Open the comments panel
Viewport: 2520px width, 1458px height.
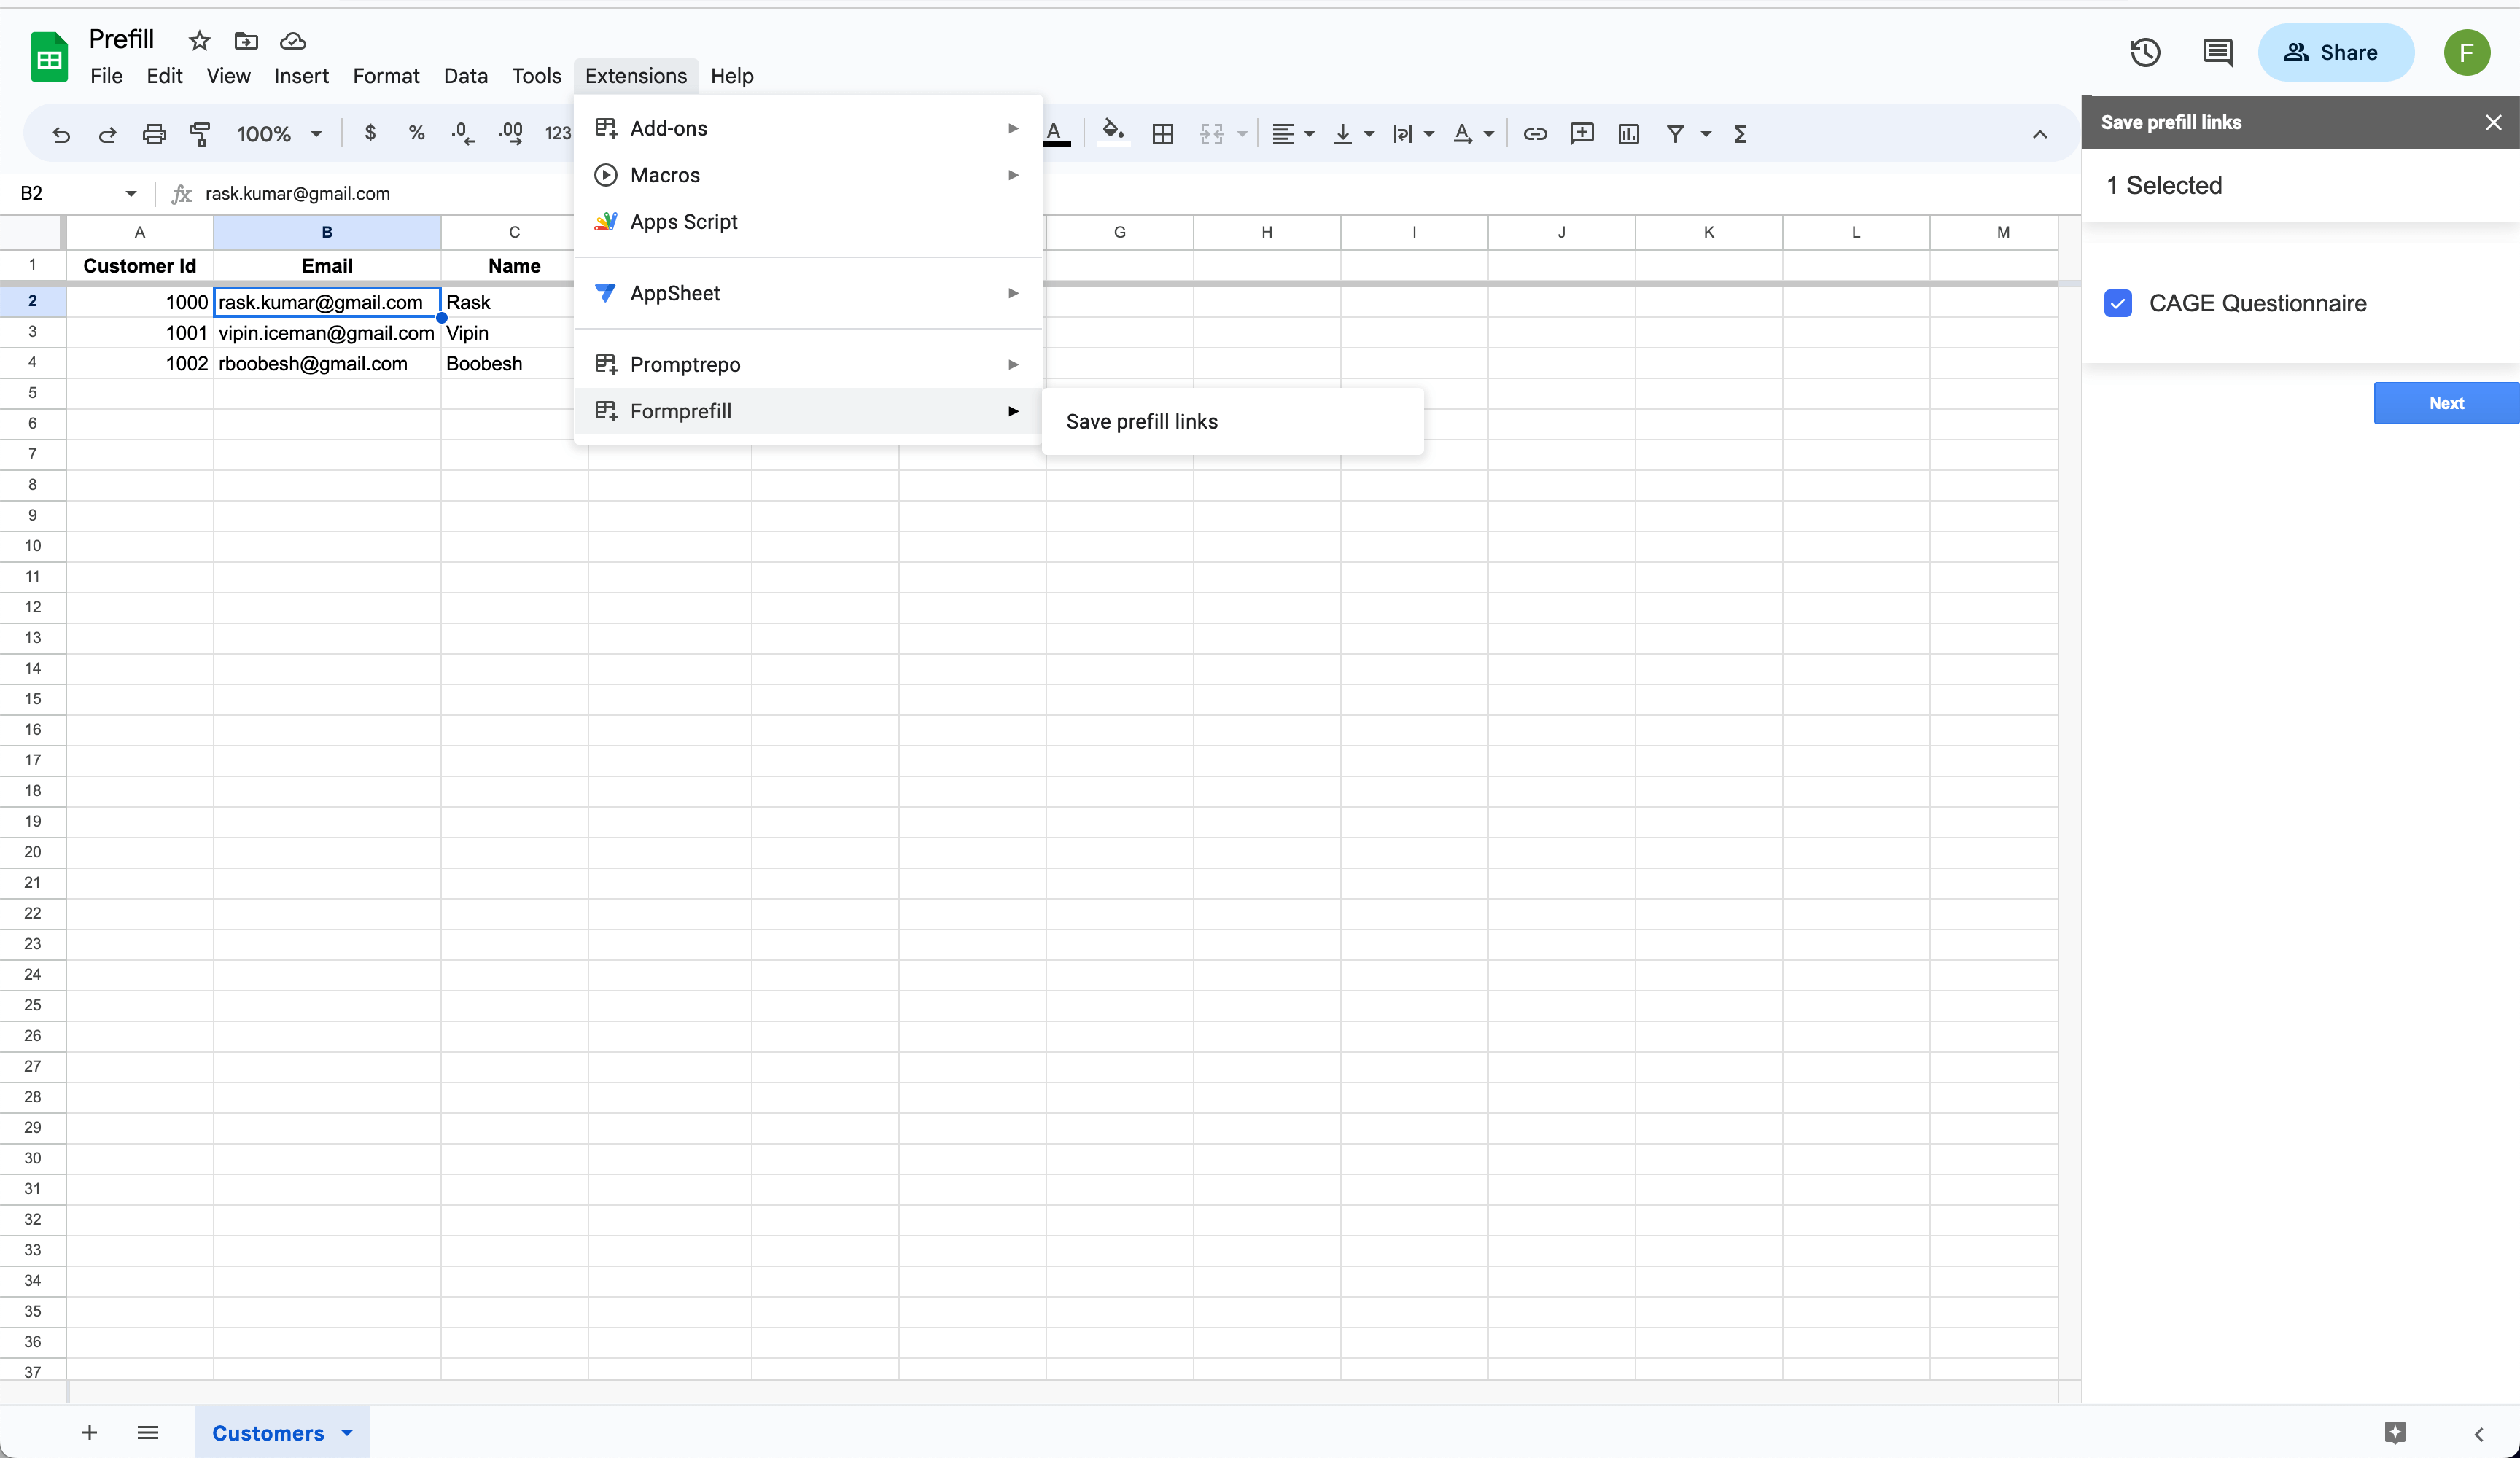(x=2217, y=52)
